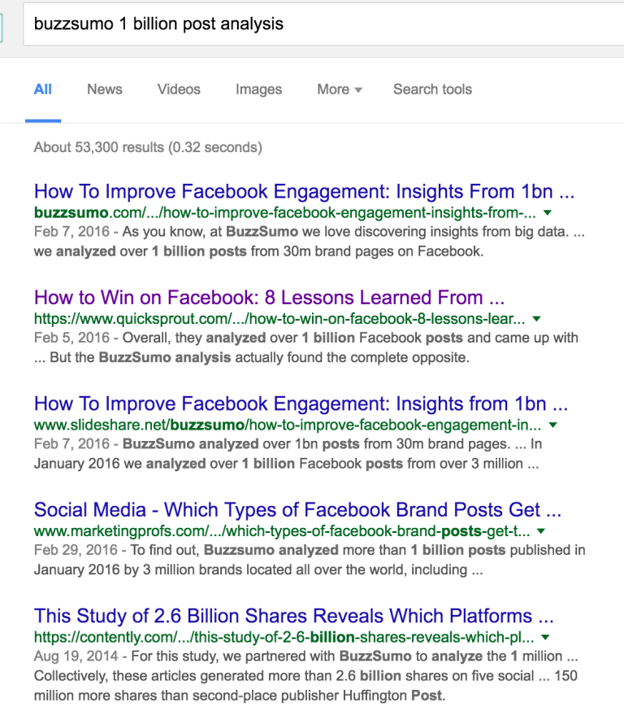This screenshot has height=720, width=624.
Task: Switch to the Videos tab
Action: [x=179, y=89]
